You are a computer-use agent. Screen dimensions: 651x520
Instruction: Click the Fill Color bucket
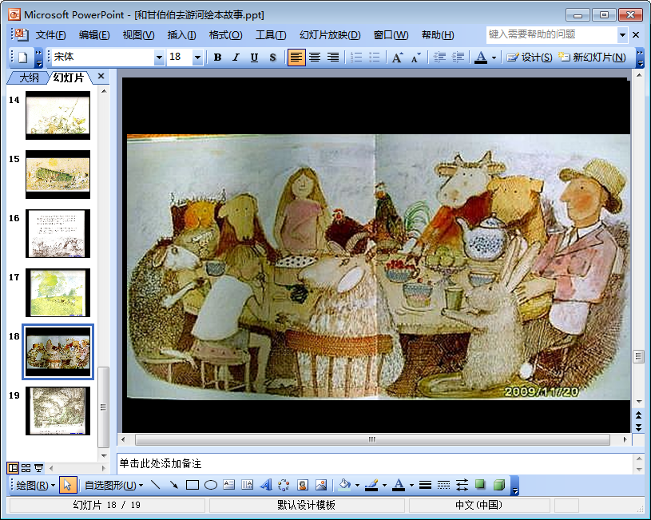tap(344, 485)
